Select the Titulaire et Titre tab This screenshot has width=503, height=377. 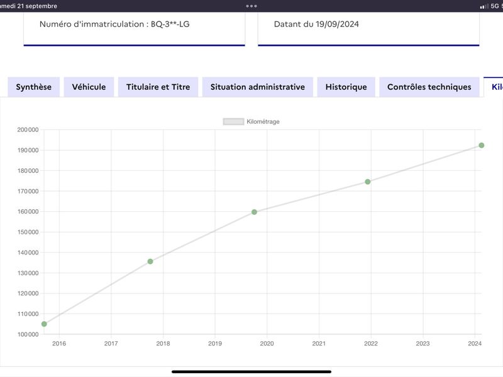(x=158, y=87)
